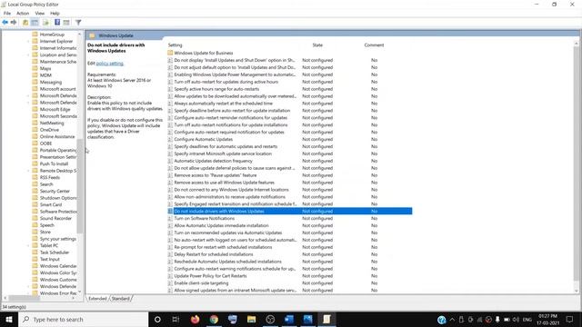Viewport: 582px width, 327px height.
Task: Expand the Internet Explorer tree node
Action: click(28, 41)
